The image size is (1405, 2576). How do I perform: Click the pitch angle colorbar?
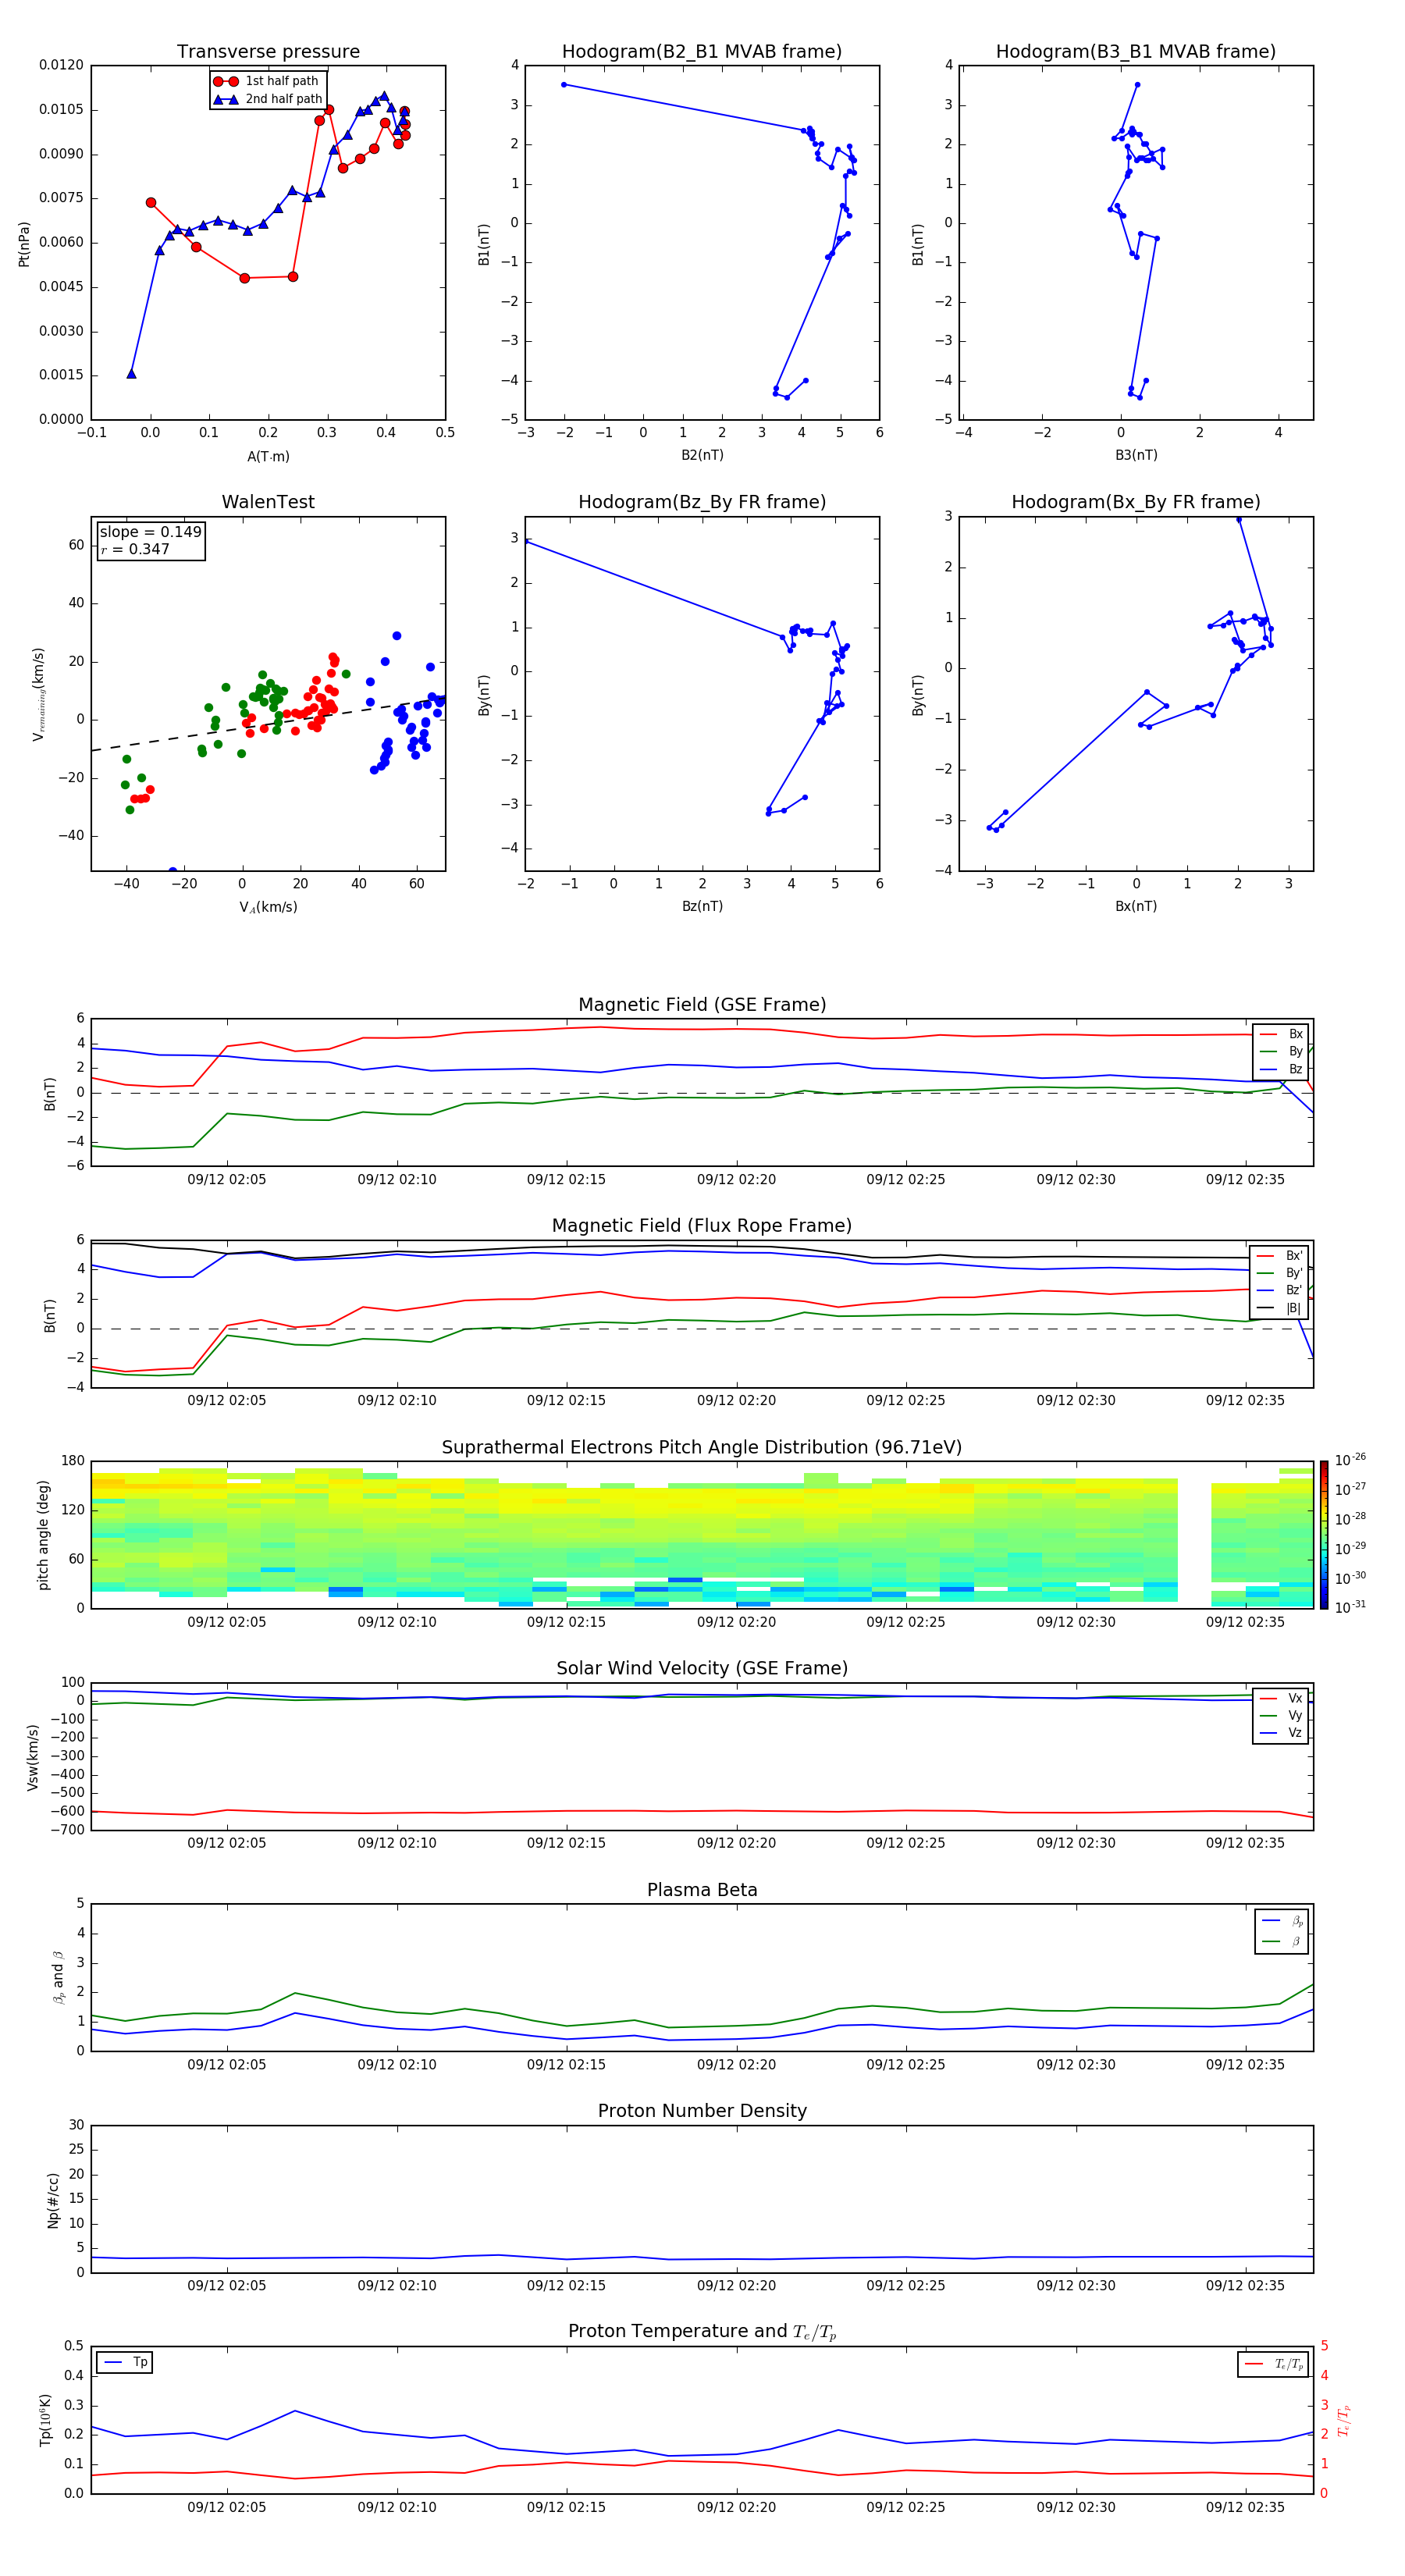point(1324,1535)
